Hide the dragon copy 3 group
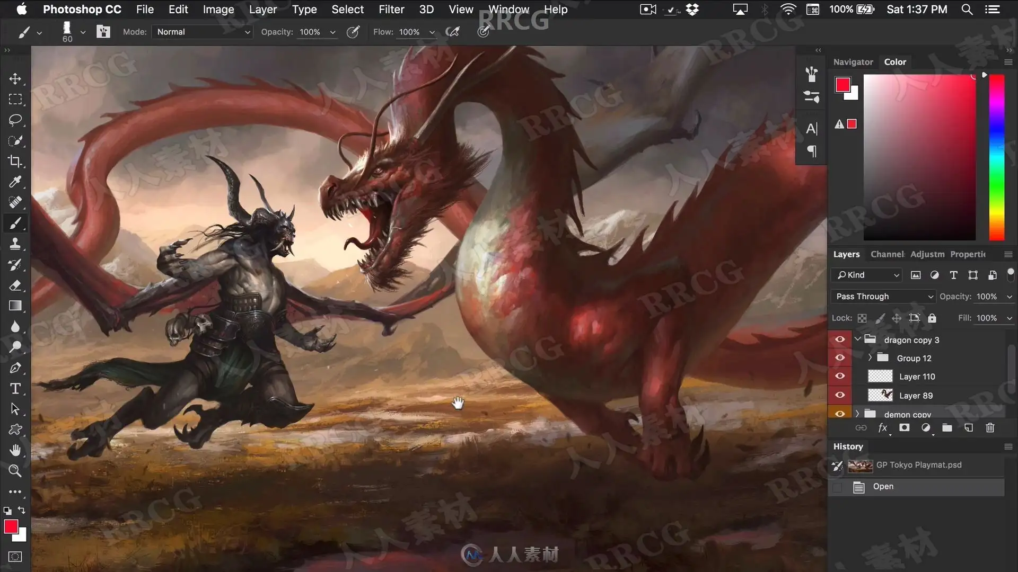 coord(840,339)
